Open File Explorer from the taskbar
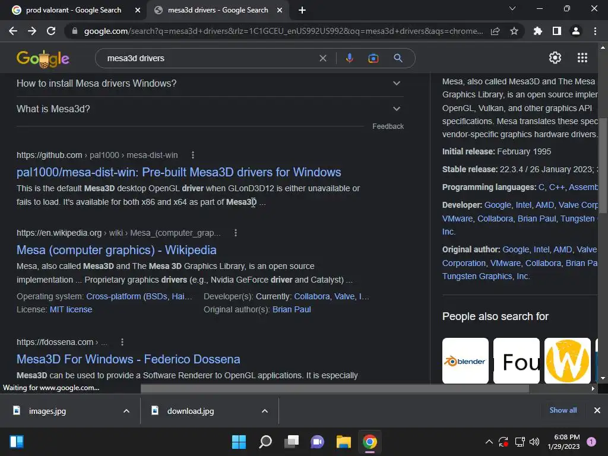This screenshot has width=608, height=456. click(x=344, y=442)
